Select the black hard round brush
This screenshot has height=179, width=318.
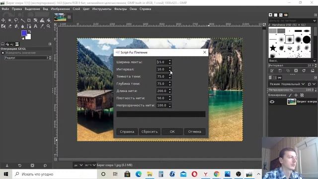pos(307,39)
